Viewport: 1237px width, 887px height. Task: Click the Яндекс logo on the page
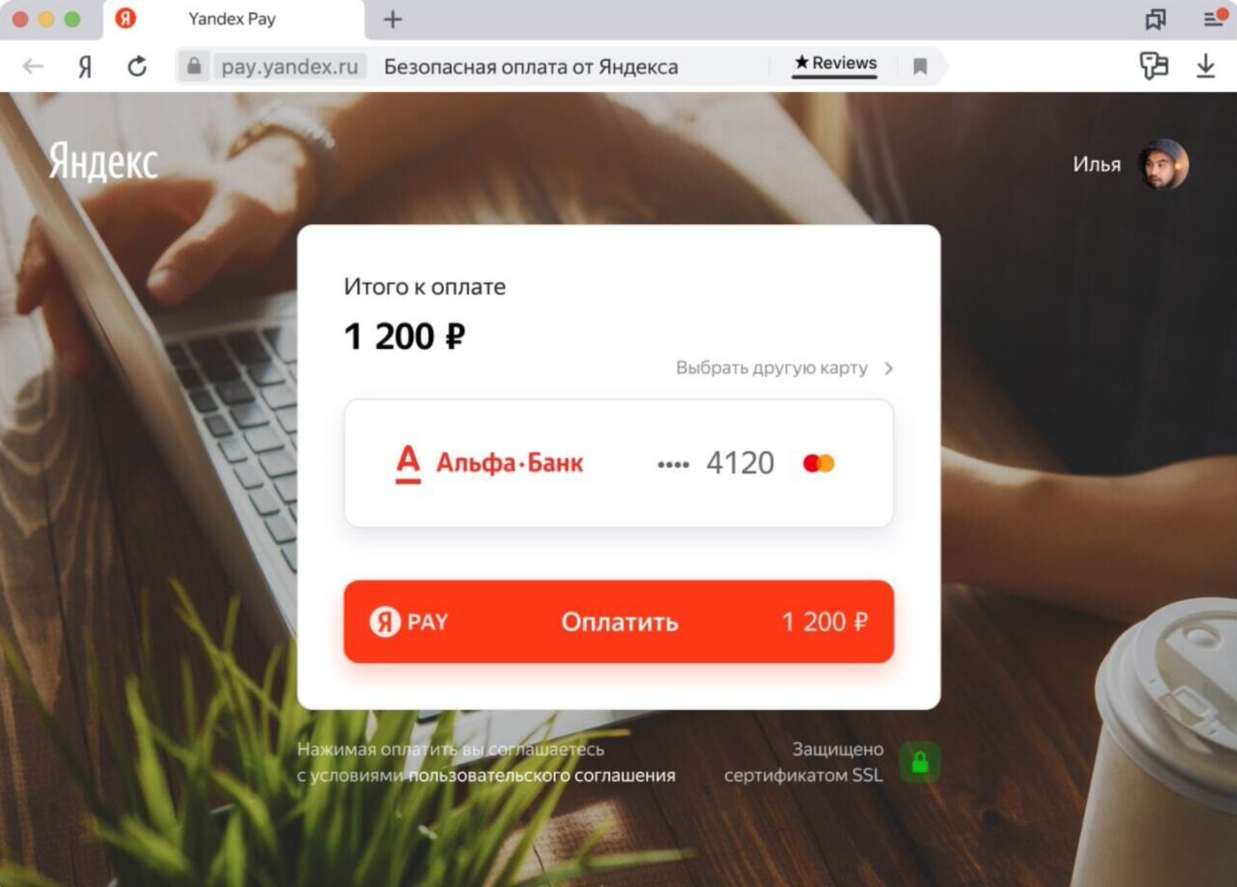(103, 162)
